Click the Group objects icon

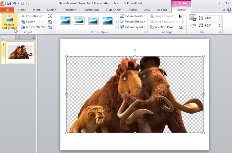[x=182, y=22]
